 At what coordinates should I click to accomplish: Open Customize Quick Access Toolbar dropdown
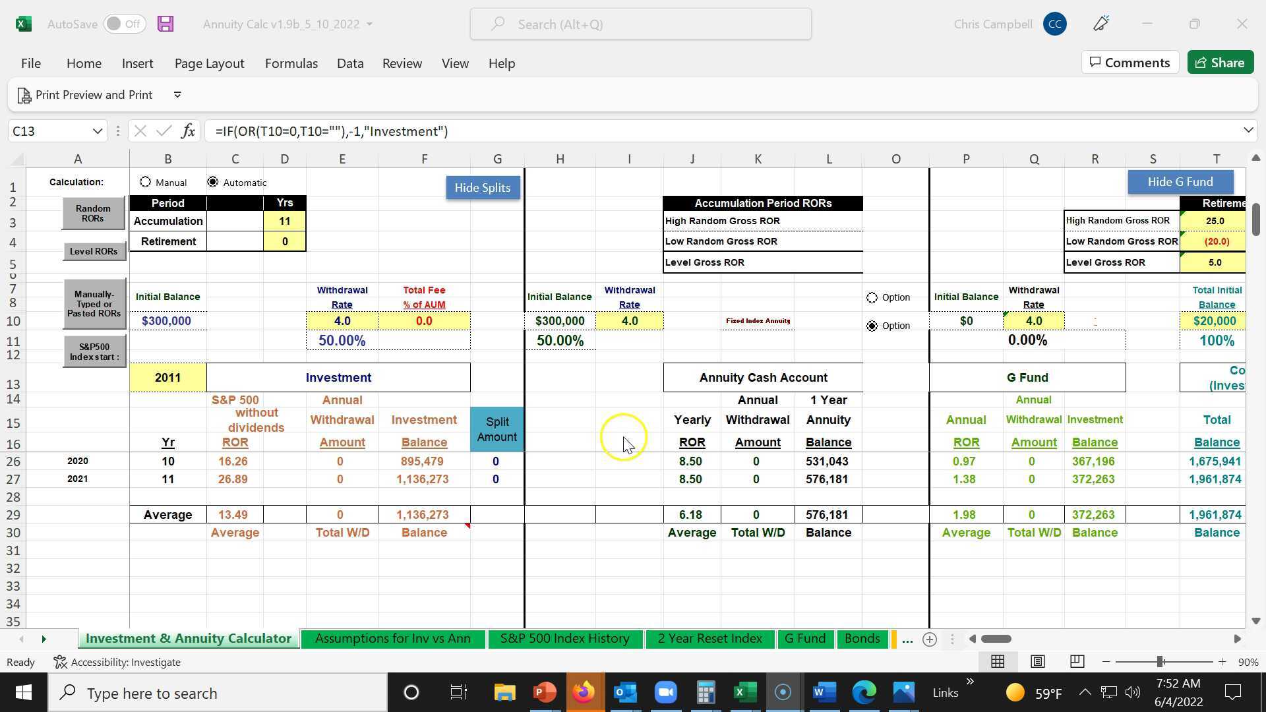pyautogui.click(x=177, y=95)
